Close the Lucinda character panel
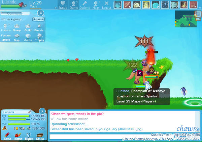The image size is (202, 142). pos(42,111)
